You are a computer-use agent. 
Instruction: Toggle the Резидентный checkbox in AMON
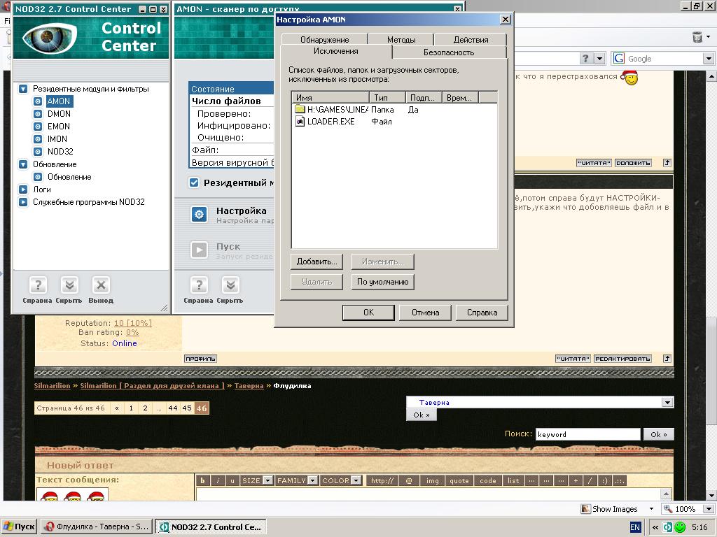[194, 182]
